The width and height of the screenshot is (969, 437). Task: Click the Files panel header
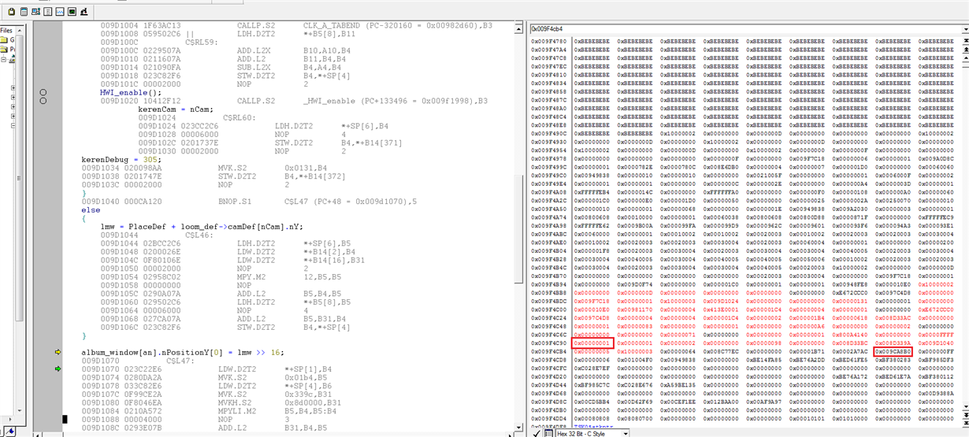[x=6, y=31]
